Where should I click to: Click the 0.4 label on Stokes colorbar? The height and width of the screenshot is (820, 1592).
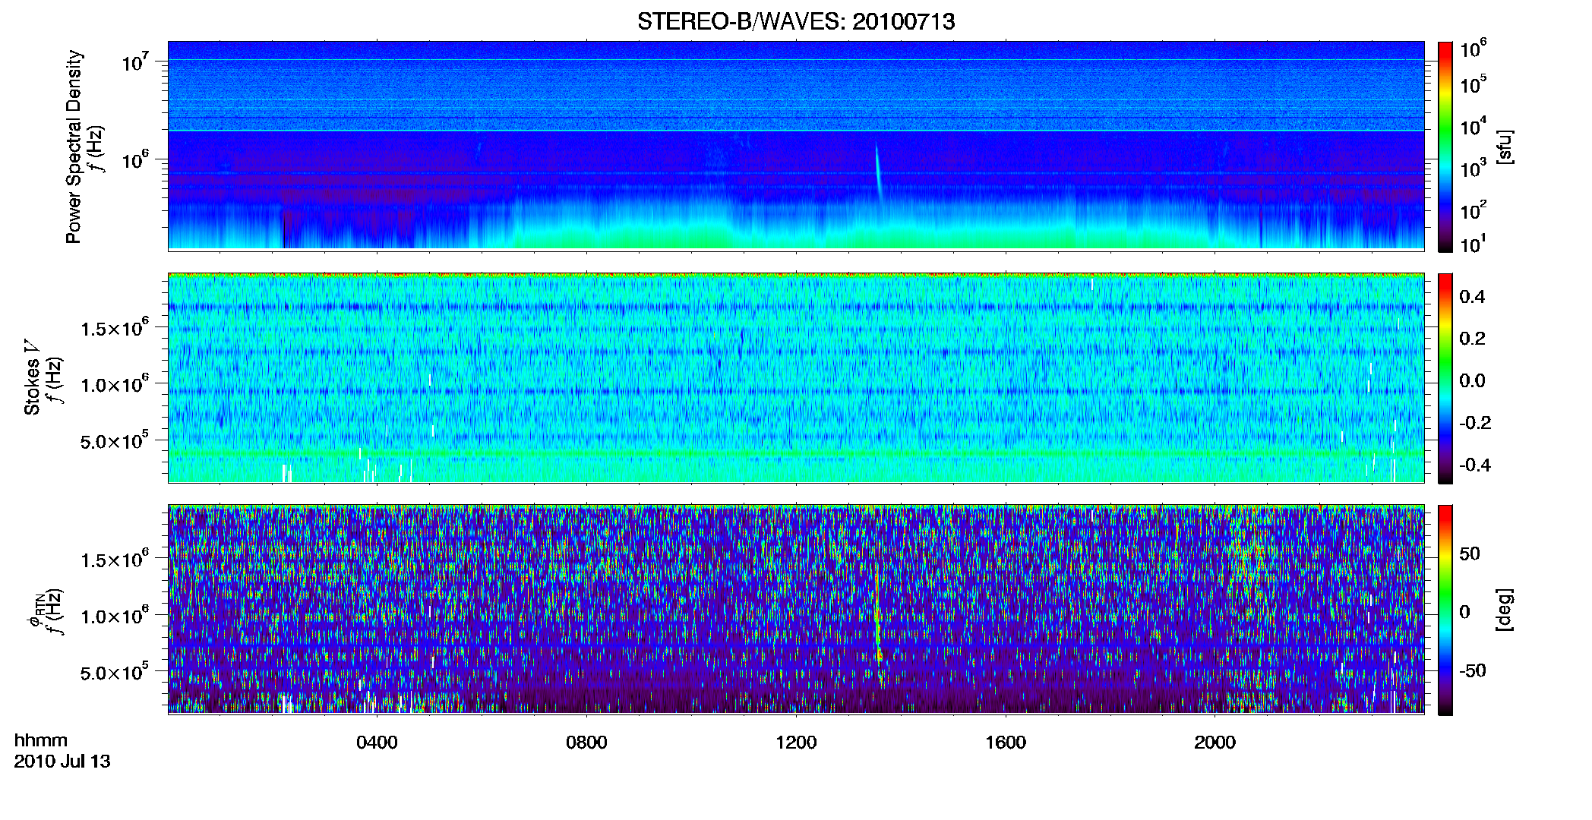pos(1472,297)
